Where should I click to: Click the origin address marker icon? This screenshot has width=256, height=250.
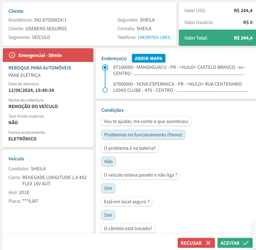click(x=105, y=68)
